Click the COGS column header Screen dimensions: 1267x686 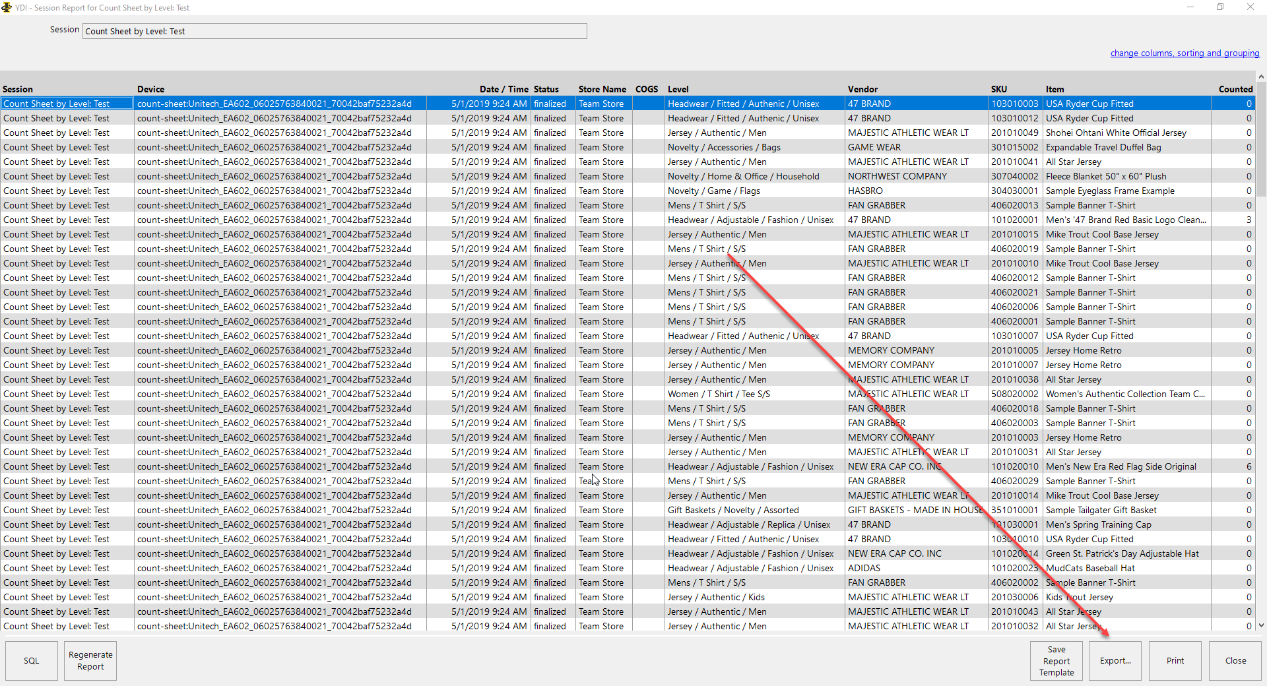coord(647,89)
